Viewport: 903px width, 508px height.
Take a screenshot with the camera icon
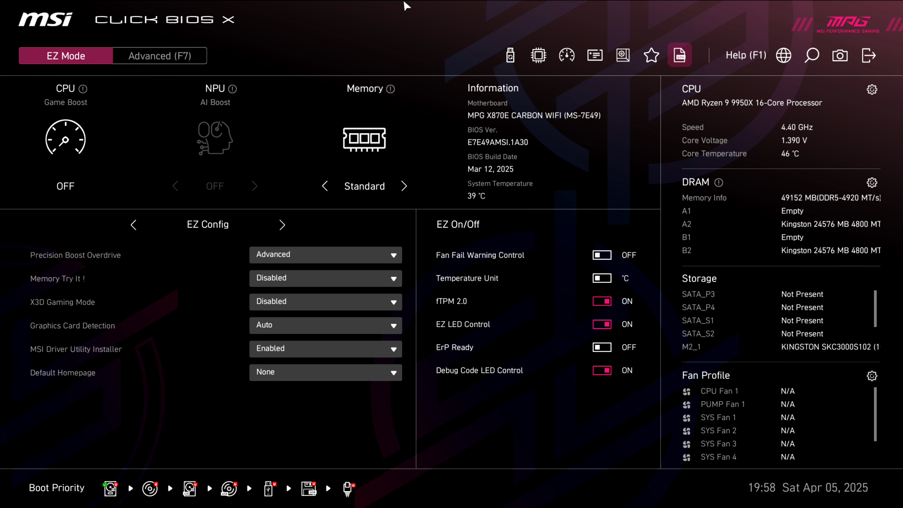pyautogui.click(x=840, y=56)
